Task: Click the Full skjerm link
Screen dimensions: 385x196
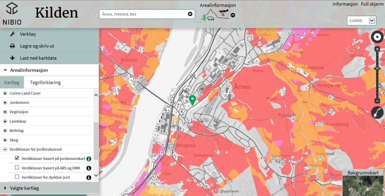Action: point(372,4)
